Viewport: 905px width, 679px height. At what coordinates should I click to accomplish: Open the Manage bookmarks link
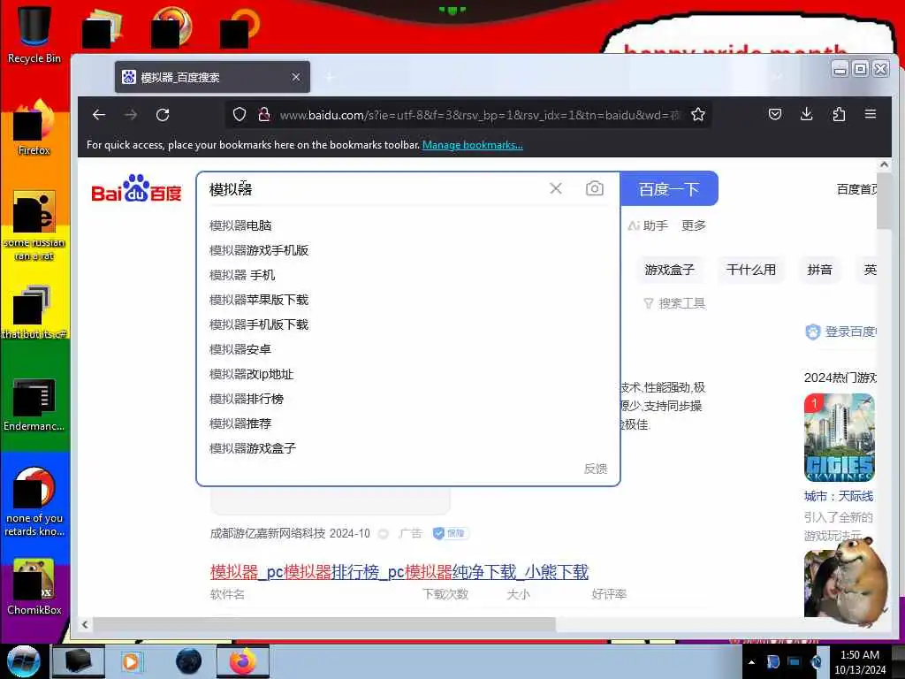pyautogui.click(x=473, y=145)
